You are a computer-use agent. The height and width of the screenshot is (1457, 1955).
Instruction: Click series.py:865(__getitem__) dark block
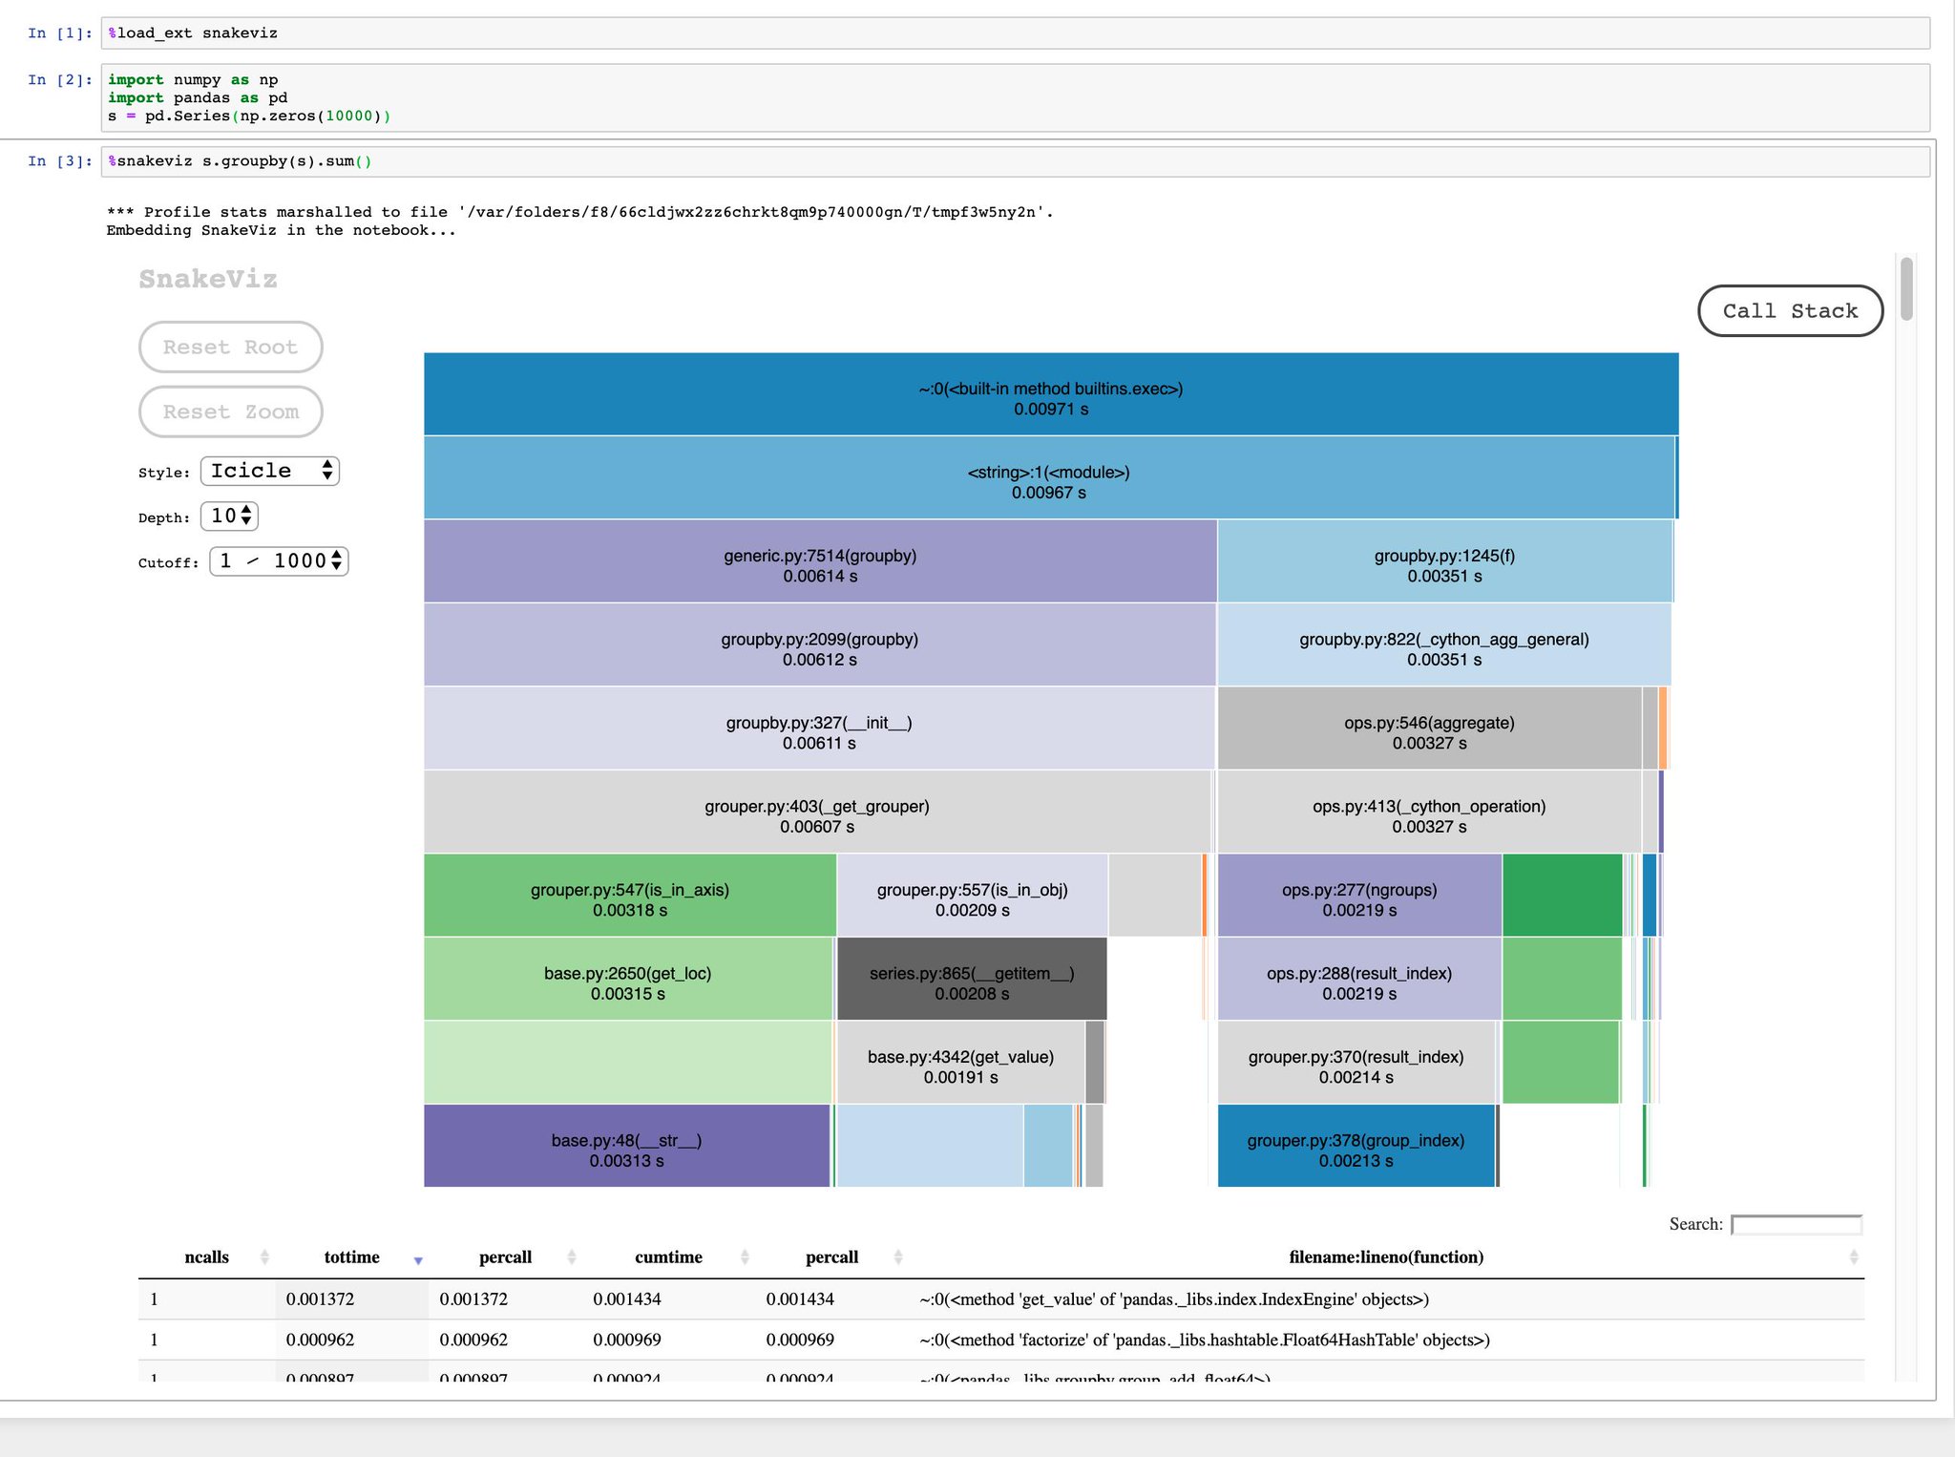point(972,979)
